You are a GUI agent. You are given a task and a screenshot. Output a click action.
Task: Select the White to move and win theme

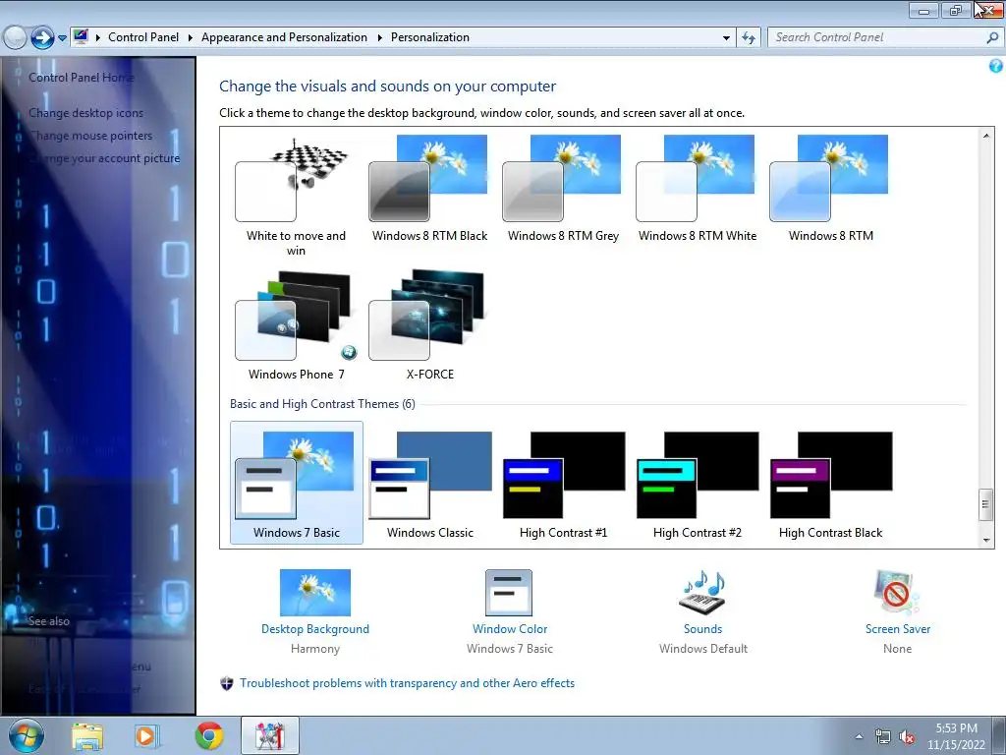click(296, 196)
